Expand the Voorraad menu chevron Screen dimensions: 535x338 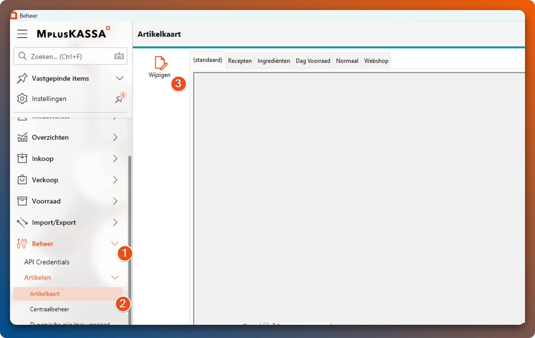tap(115, 201)
